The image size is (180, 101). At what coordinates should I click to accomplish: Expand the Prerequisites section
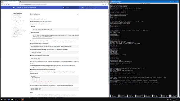point(16,19)
